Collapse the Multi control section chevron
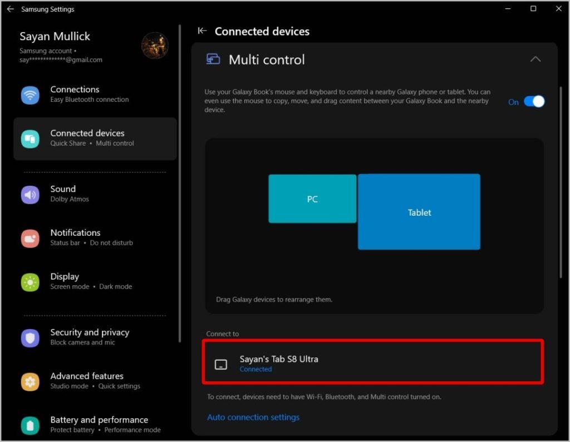The width and height of the screenshot is (570, 442). 535,59
